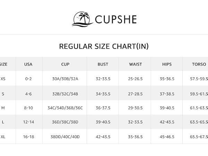Click the 34C/34D/36B/36C cup cell
The width and height of the screenshot is (208, 156).
tap(65, 108)
